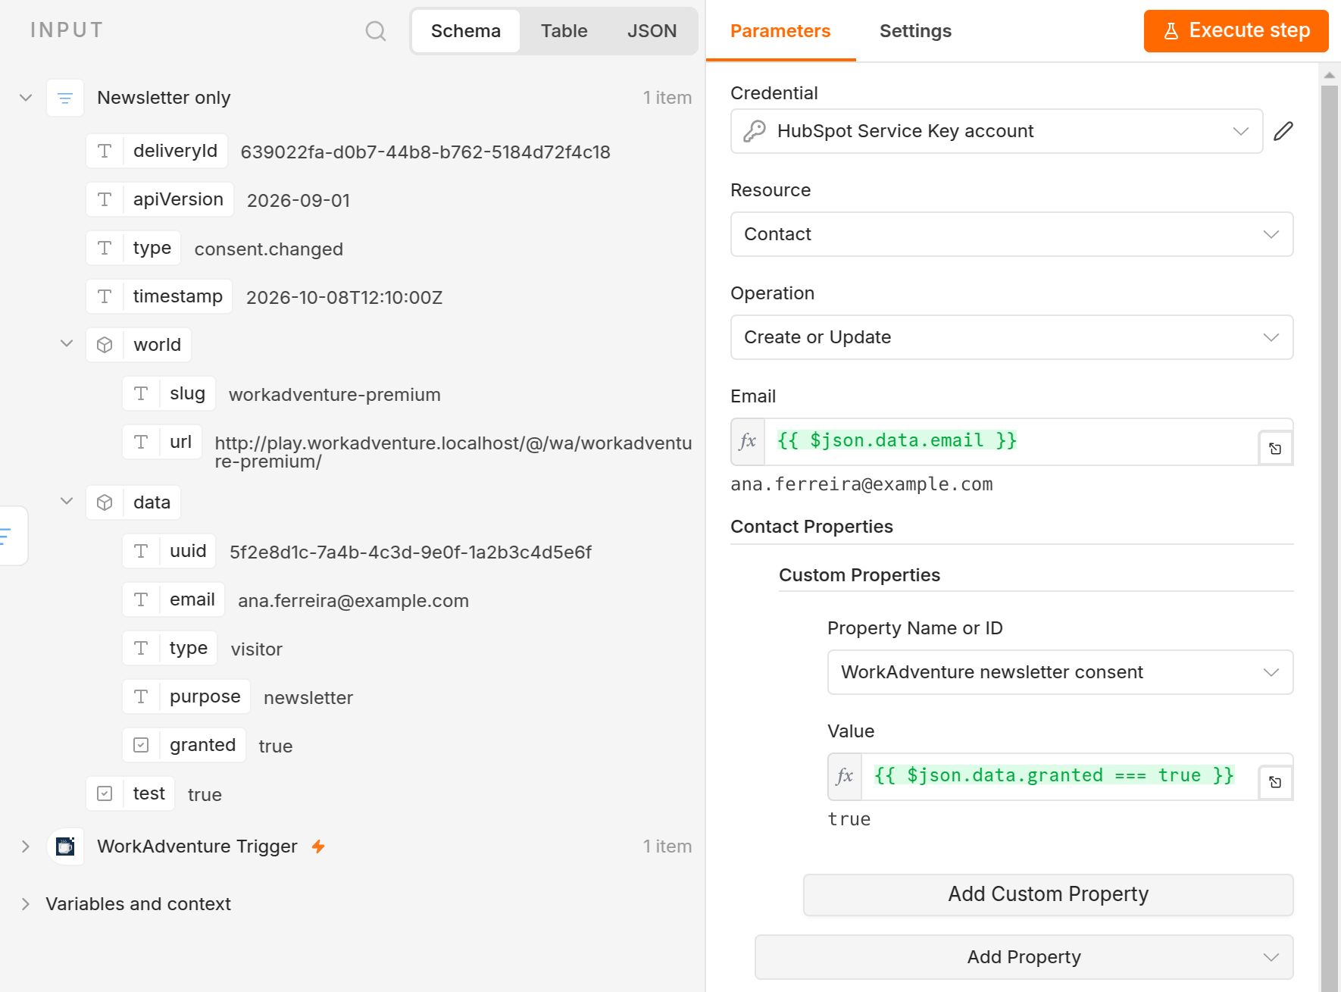Viewport: 1341px width, 992px height.
Task: Click the Value expression input field
Action: [1060, 776]
